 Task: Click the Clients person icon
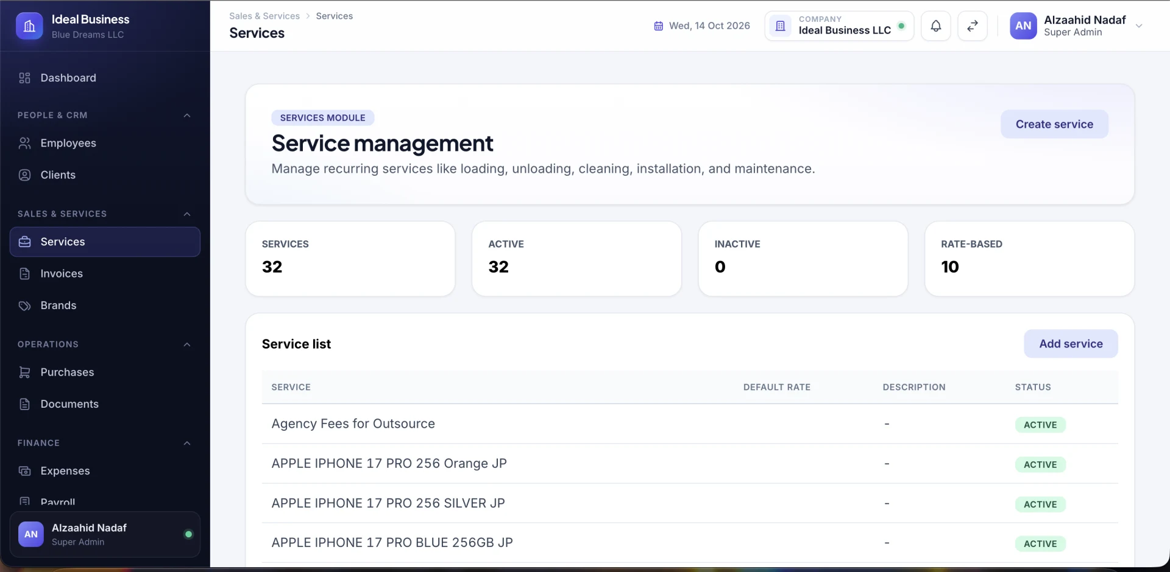point(24,175)
